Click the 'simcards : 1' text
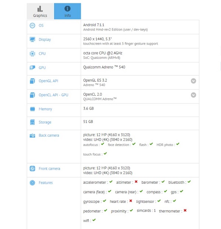This screenshot has width=221, height=229. pyautogui.click(x=146, y=211)
